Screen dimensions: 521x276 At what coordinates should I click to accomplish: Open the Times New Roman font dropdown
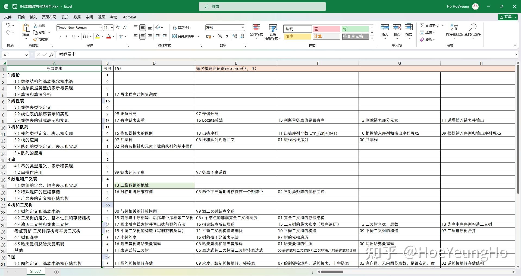101,28
